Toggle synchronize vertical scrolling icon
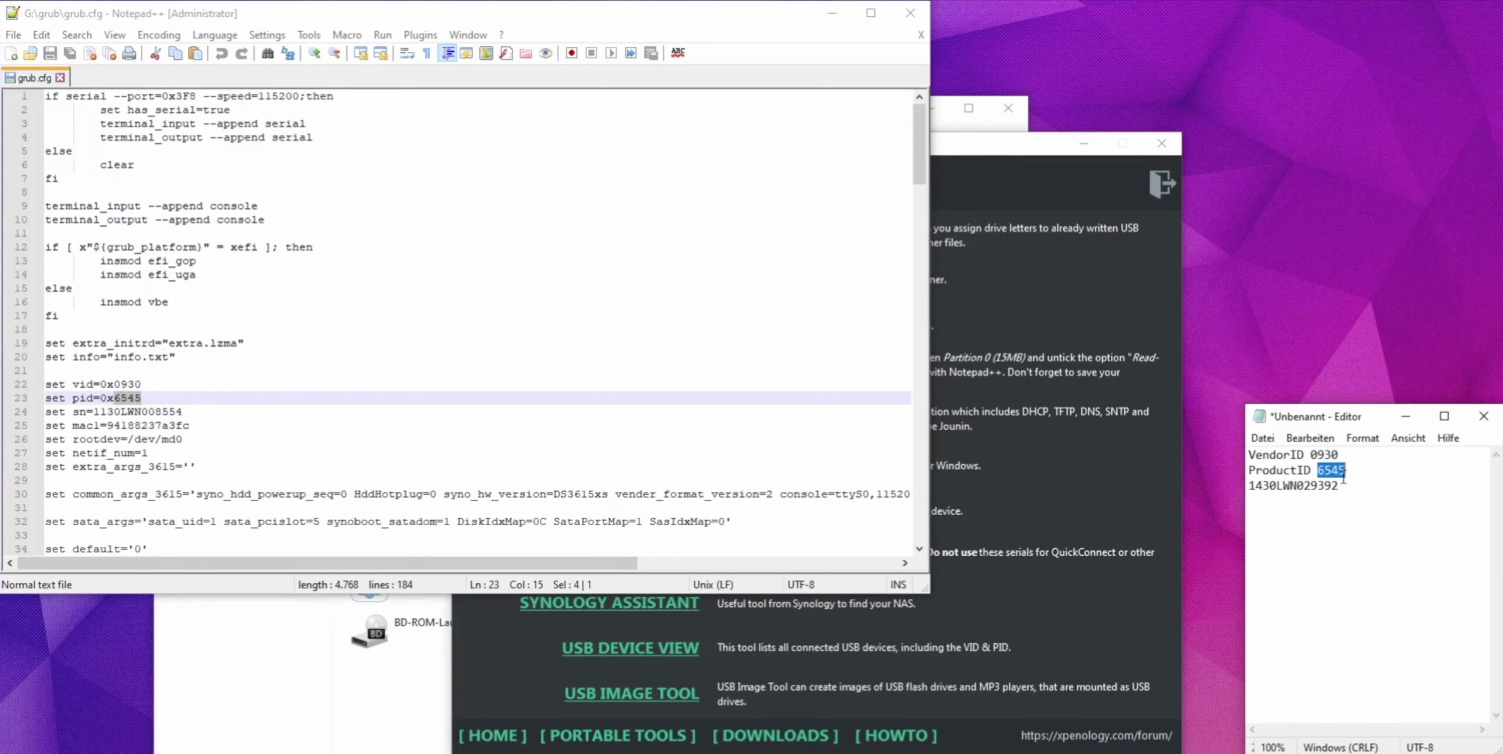Image resolution: width=1503 pixels, height=754 pixels. (360, 53)
